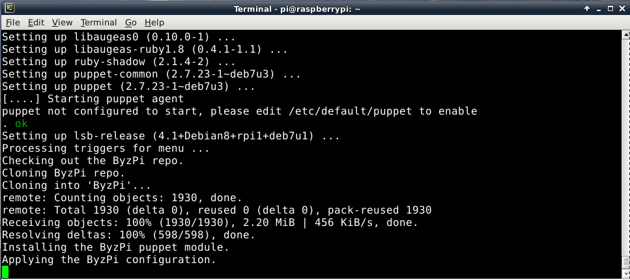Click the terminal icon in the title bar
Viewport: 630px width, 280px height.
coord(8,8)
